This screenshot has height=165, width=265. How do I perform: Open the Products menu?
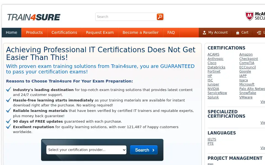[x=34, y=32]
